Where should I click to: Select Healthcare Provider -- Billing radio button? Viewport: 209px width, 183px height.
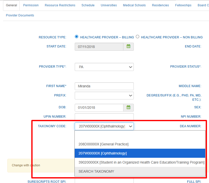point(77,37)
